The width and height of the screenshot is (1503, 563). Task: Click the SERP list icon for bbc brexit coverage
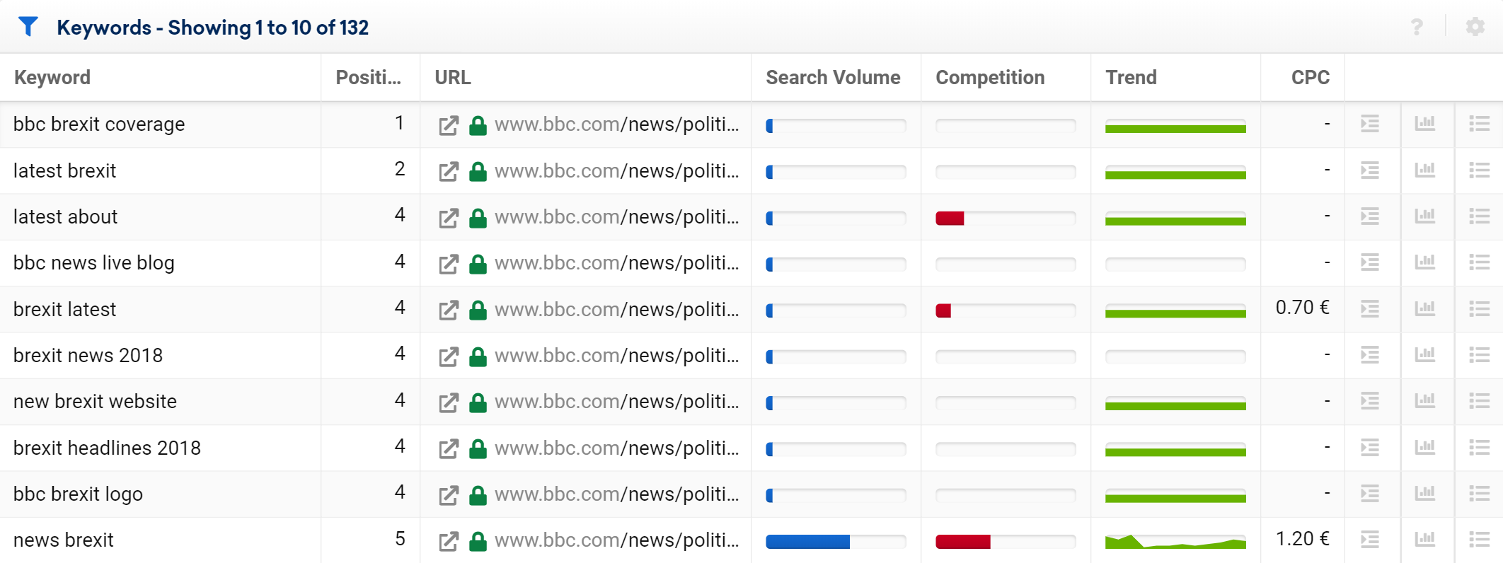click(x=1370, y=124)
